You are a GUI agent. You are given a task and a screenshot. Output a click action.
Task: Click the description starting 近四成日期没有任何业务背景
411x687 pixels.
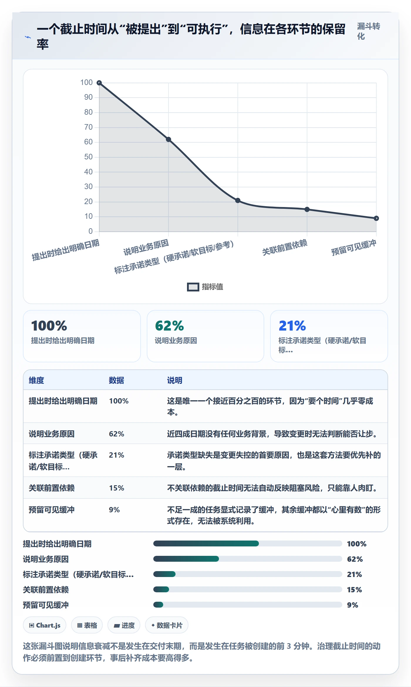click(x=273, y=434)
